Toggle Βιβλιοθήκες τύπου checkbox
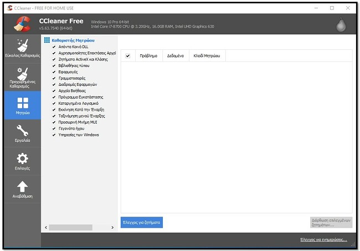This screenshot has height=251, width=360. pyautogui.click(x=54, y=66)
